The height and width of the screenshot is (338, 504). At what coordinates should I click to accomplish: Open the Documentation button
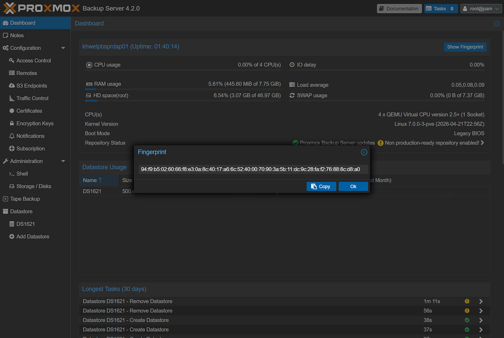pyautogui.click(x=399, y=9)
